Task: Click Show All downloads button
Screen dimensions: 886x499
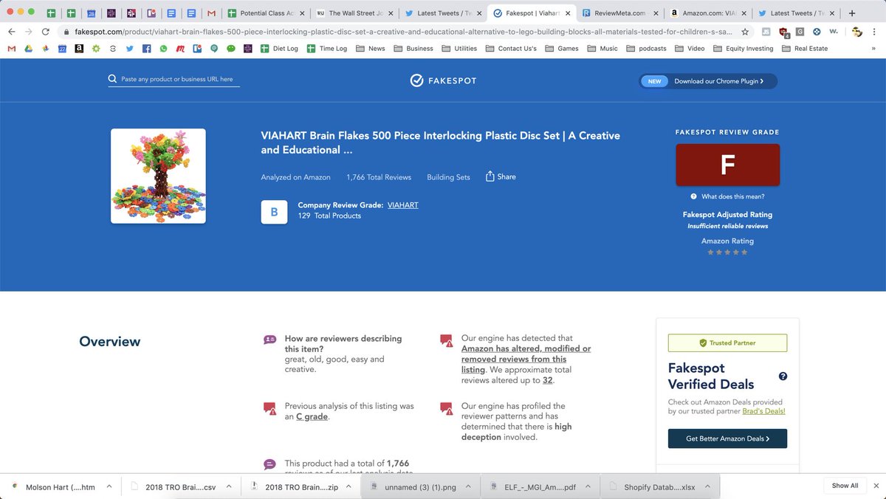Action: (x=845, y=486)
